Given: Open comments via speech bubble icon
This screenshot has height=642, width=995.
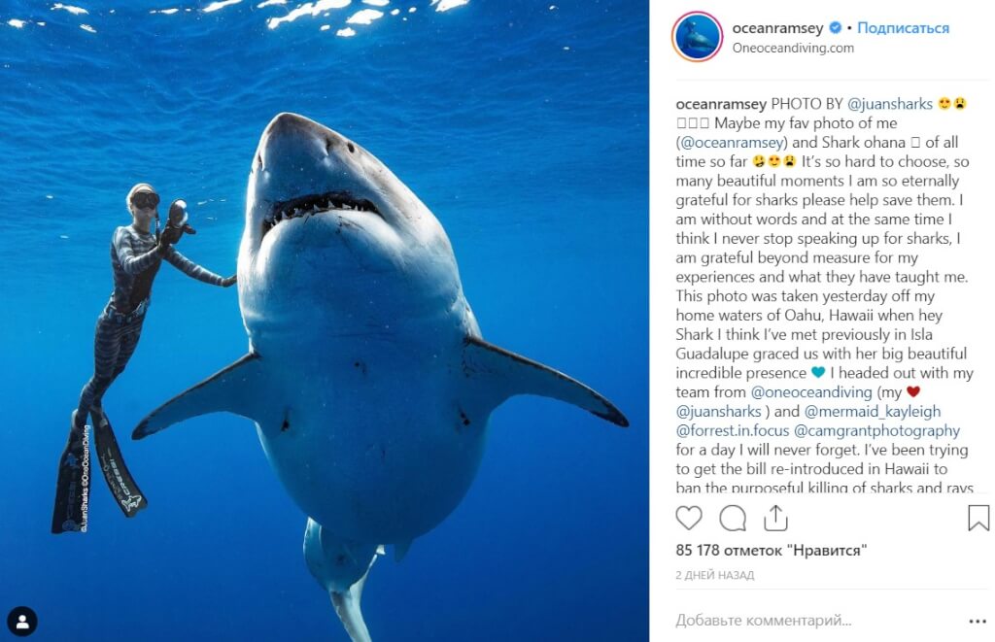Looking at the screenshot, I should tap(733, 518).
